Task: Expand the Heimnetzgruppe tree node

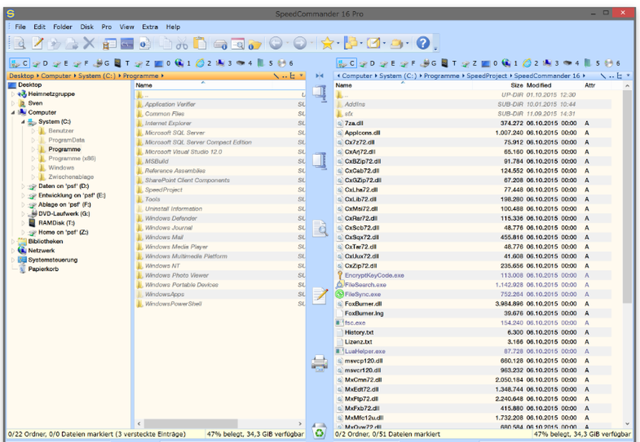Action: (13, 94)
